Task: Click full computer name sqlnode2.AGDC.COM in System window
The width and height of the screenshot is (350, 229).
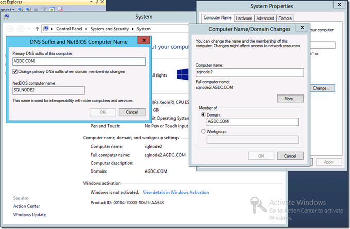Action: tap(165, 155)
